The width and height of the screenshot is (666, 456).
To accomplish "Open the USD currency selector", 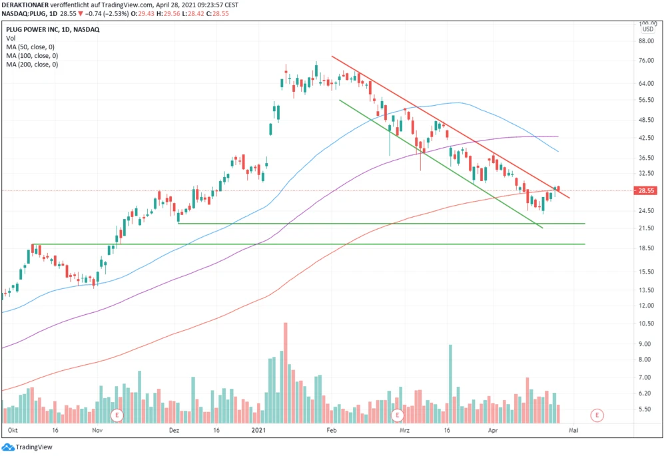I will 647,29.
